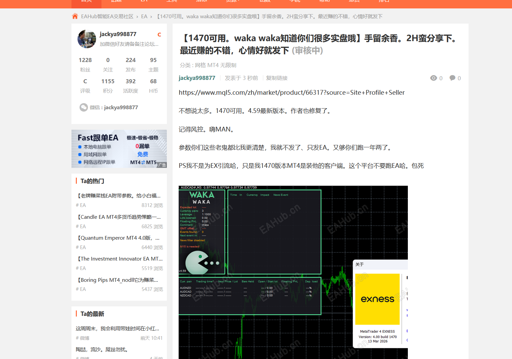
Task: Click jackya998877's profile avatar
Action: 87,39
